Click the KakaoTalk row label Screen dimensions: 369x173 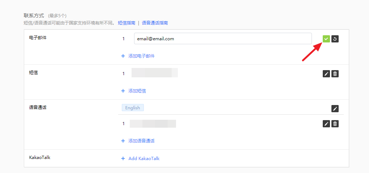[40, 158]
